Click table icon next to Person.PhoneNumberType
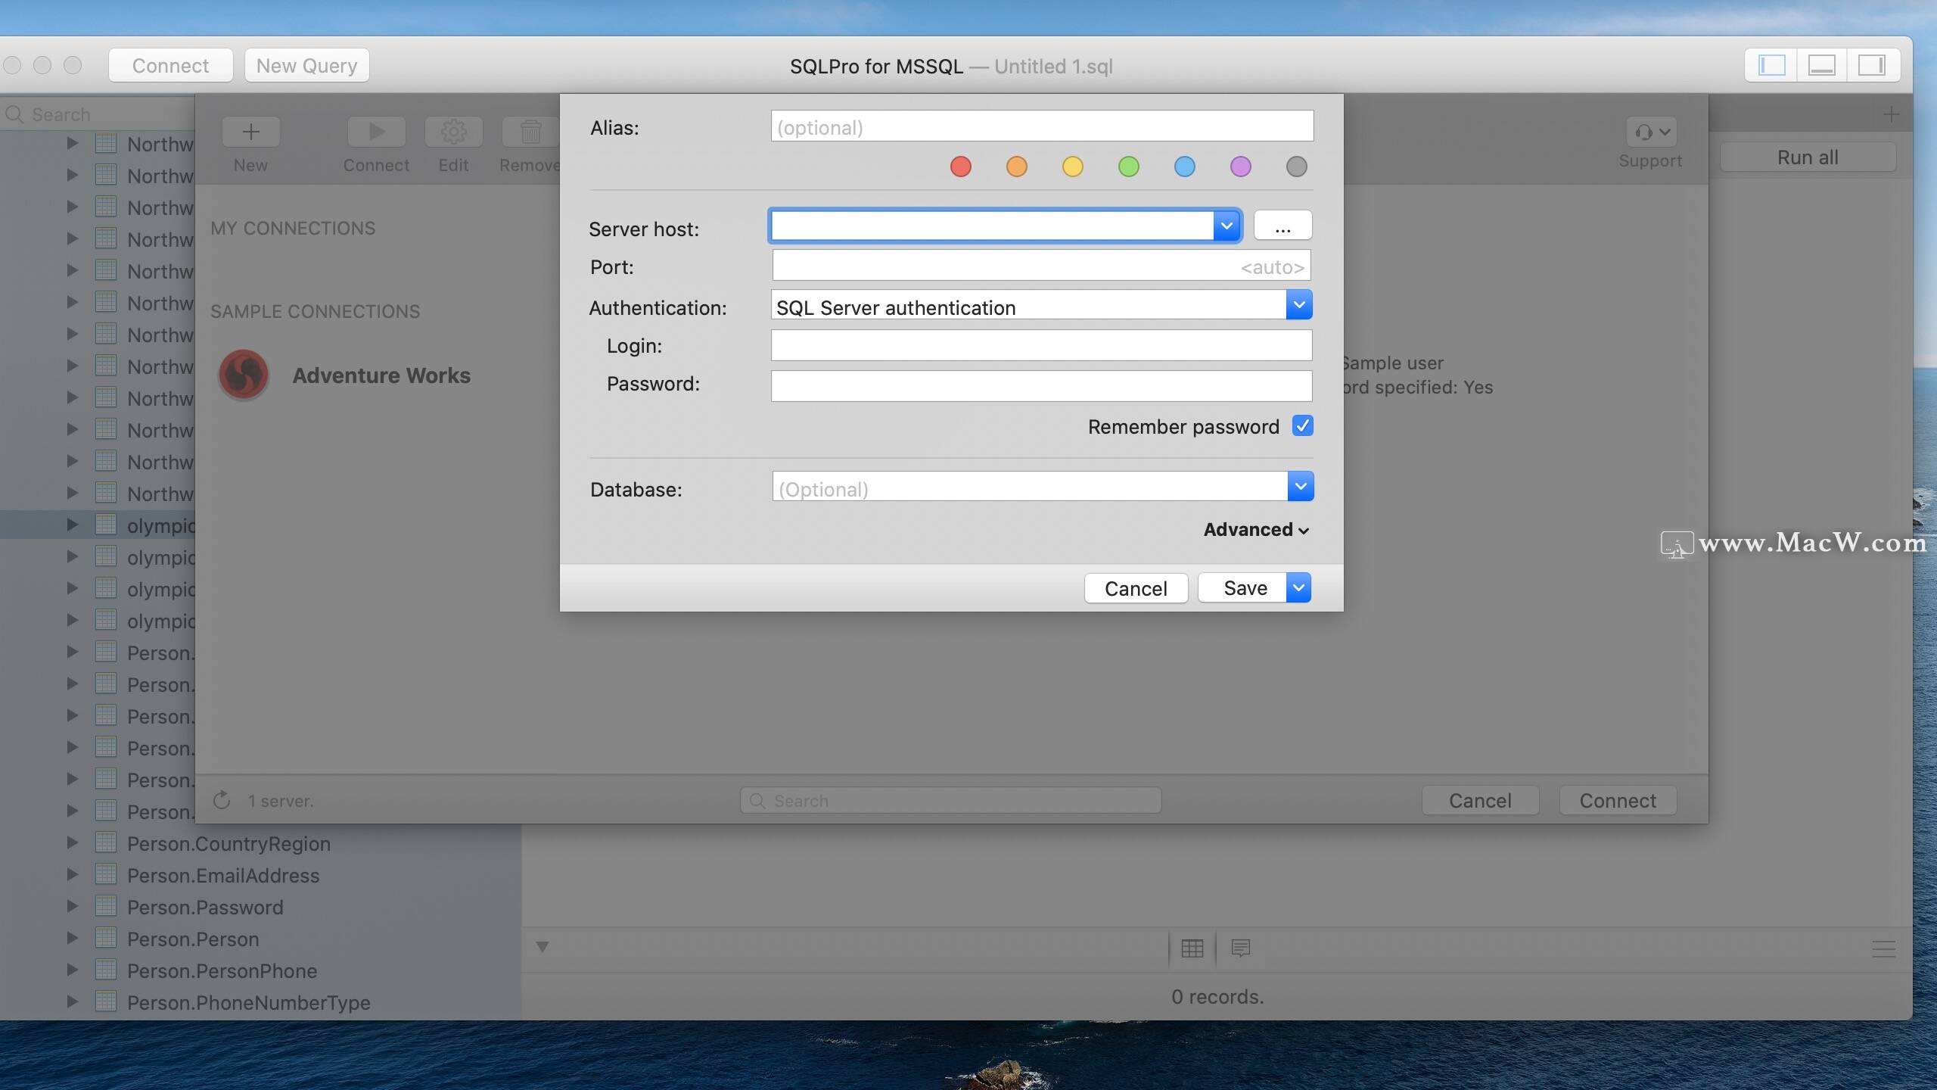Image resolution: width=1937 pixels, height=1090 pixels. tap(106, 1002)
